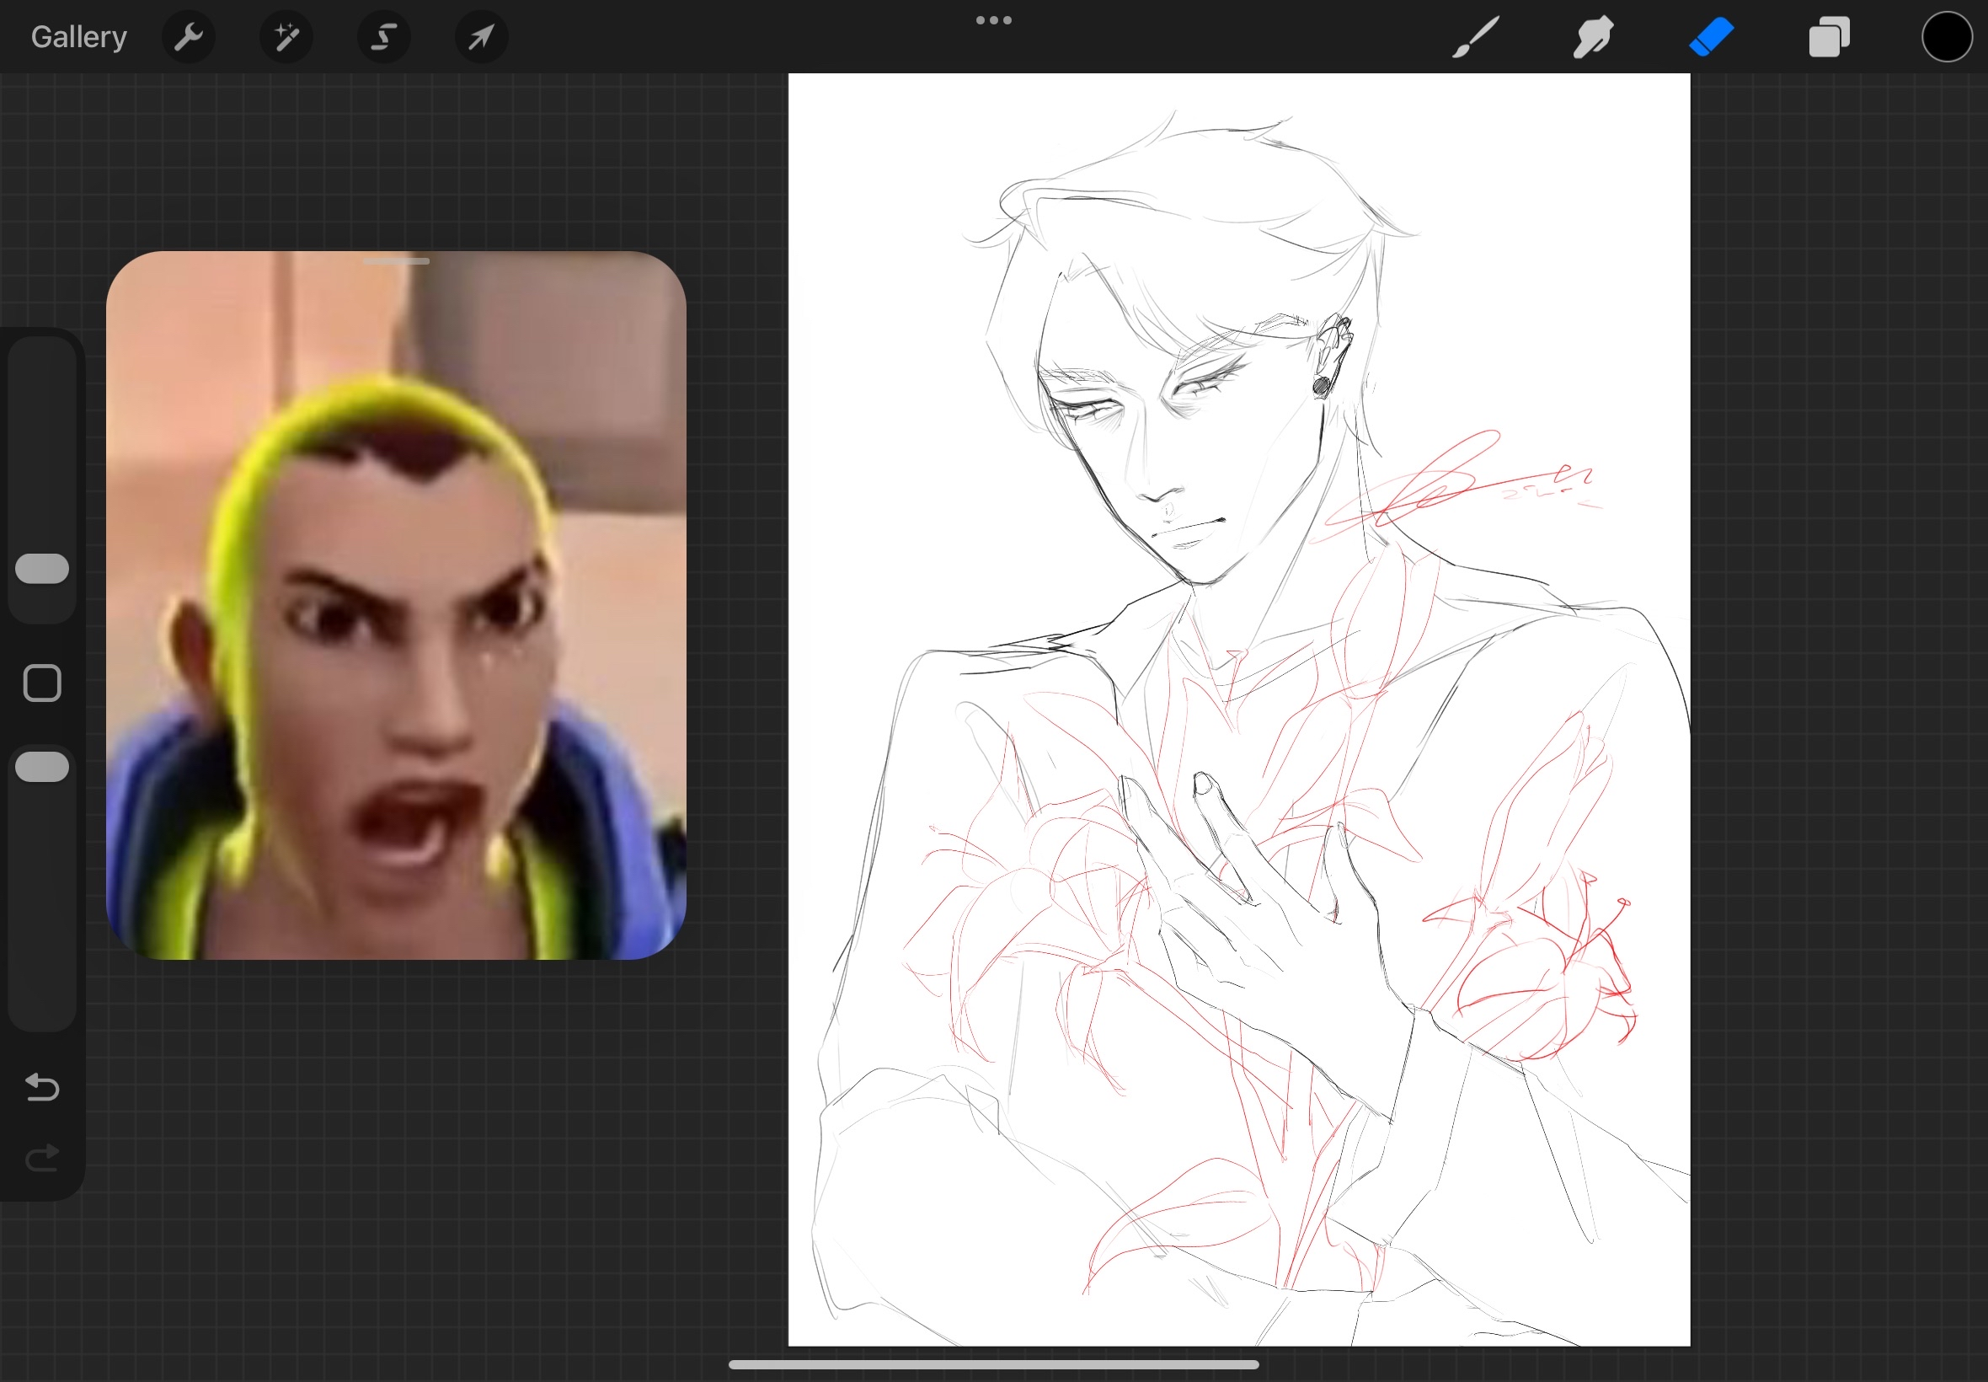This screenshot has width=1988, height=1382.
Task: Tap the three-dot multitasking menu at top
Action: point(993,20)
